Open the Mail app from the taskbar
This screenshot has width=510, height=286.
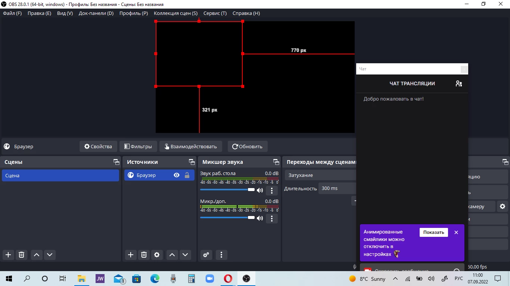tap(119, 279)
